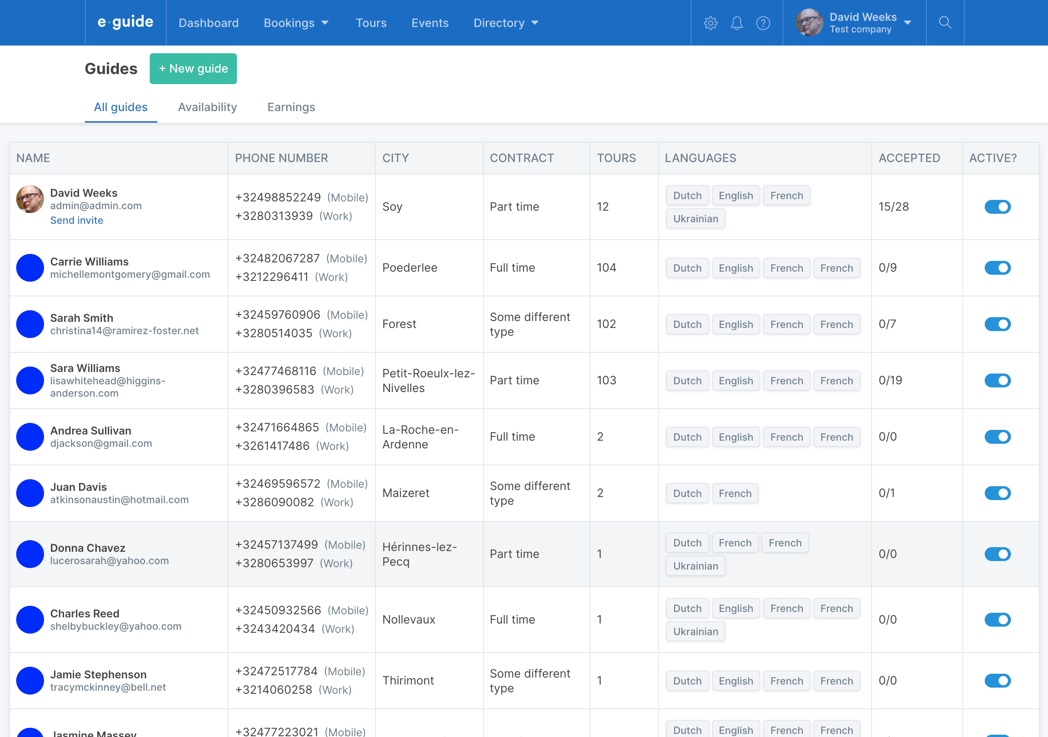This screenshot has width=1048, height=737.
Task: Check notifications via the bell icon
Action: (737, 22)
